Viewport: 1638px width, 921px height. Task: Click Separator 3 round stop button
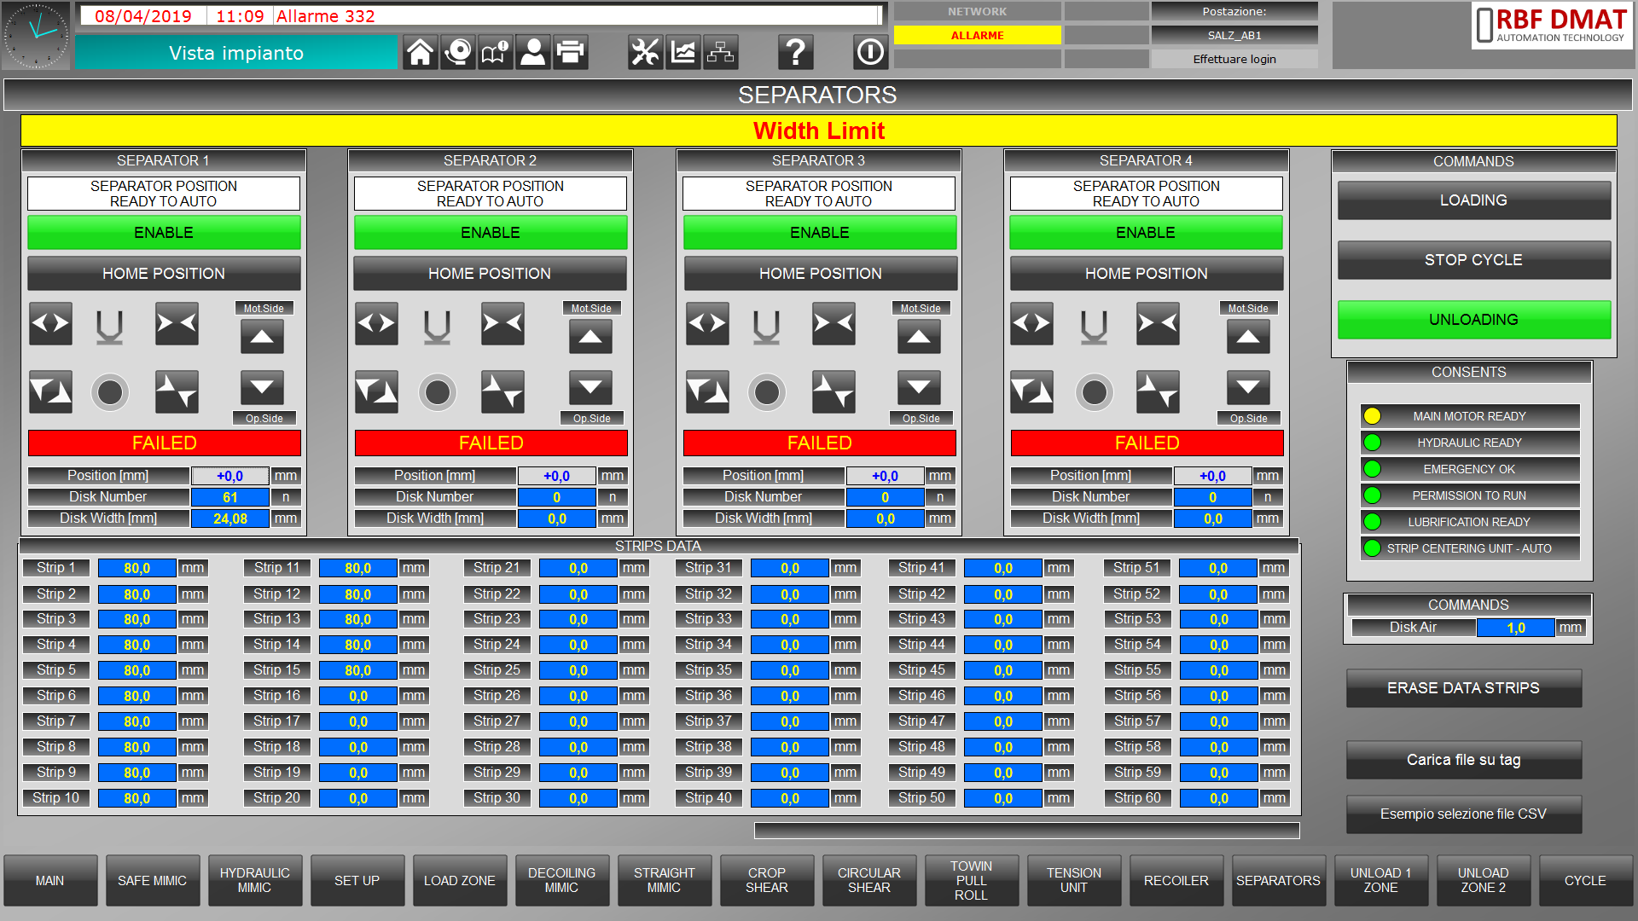click(x=766, y=392)
